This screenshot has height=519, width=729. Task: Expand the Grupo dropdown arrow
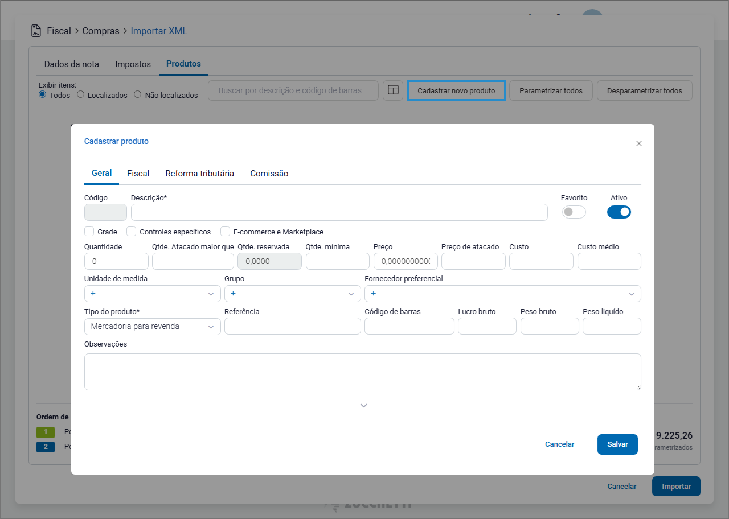(x=351, y=294)
